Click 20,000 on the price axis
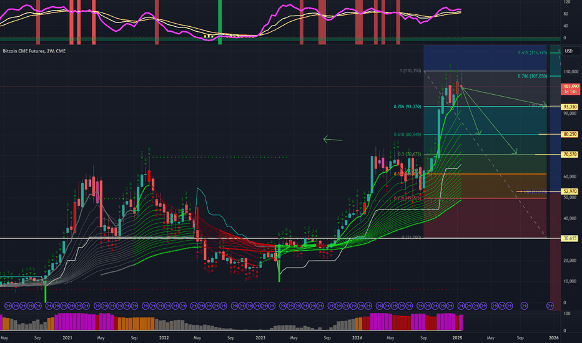582x343 pixels. [x=570, y=261]
